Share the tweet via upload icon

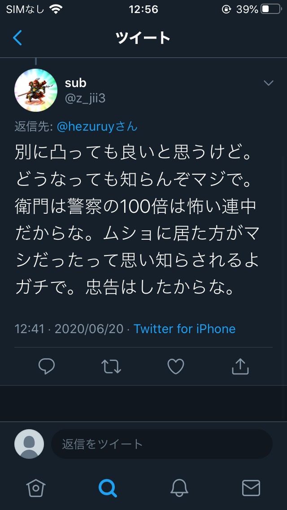tap(240, 366)
